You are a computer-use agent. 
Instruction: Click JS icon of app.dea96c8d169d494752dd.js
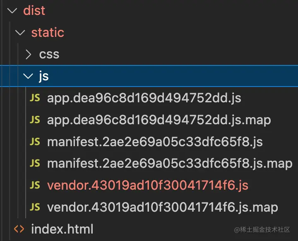click(35, 98)
